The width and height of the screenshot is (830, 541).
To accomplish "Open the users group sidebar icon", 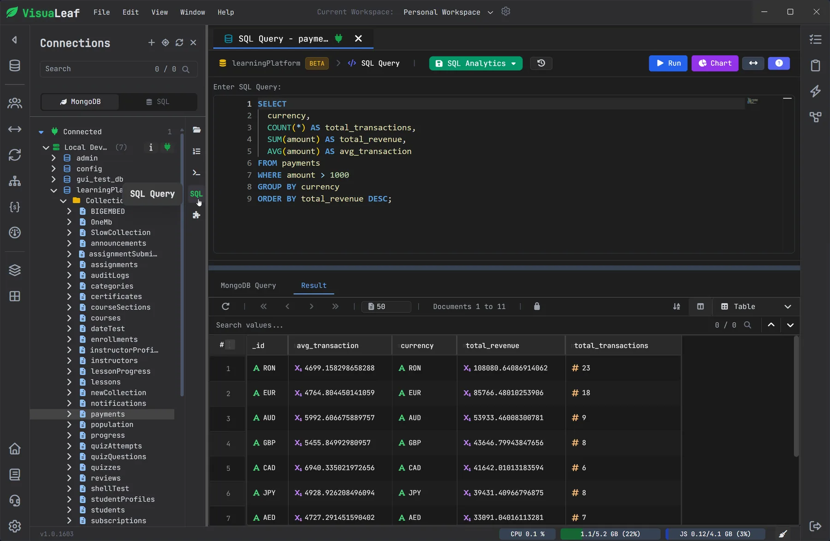I will (x=15, y=103).
